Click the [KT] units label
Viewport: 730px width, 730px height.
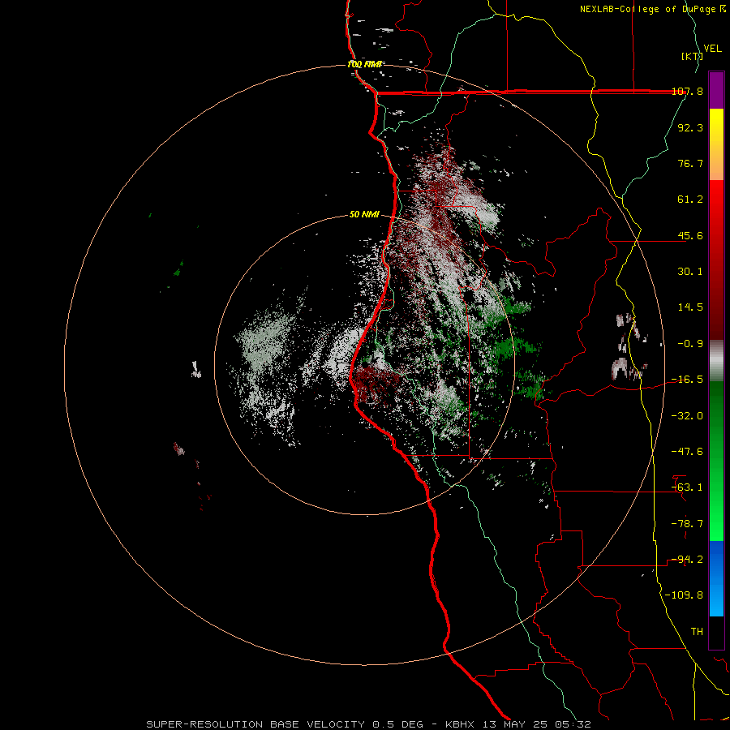click(693, 56)
